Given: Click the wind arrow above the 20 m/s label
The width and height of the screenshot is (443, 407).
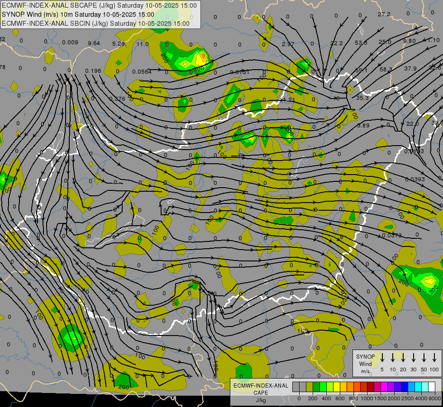Looking at the screenshot, I should tap(403, 358).
